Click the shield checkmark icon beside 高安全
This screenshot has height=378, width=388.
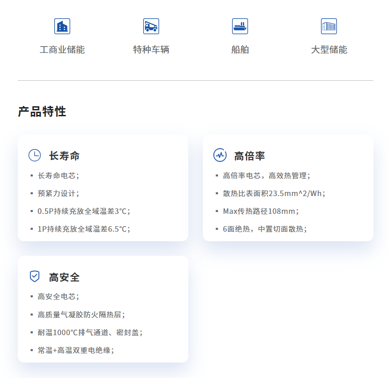point(35,276)
